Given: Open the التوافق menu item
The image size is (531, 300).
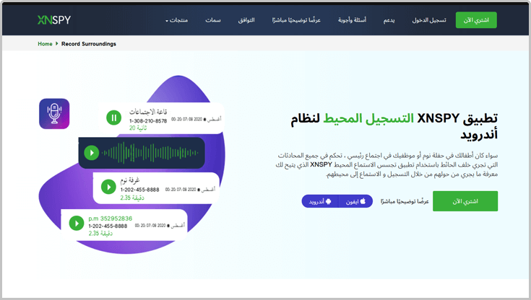Looking at the screenshot, I should click(x=246, y=20).
